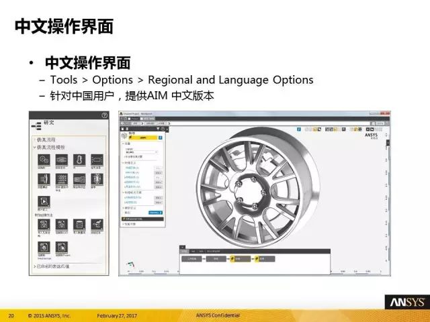Click the February 27, 2017 footer date
The image size is (430, 322).
117,316
